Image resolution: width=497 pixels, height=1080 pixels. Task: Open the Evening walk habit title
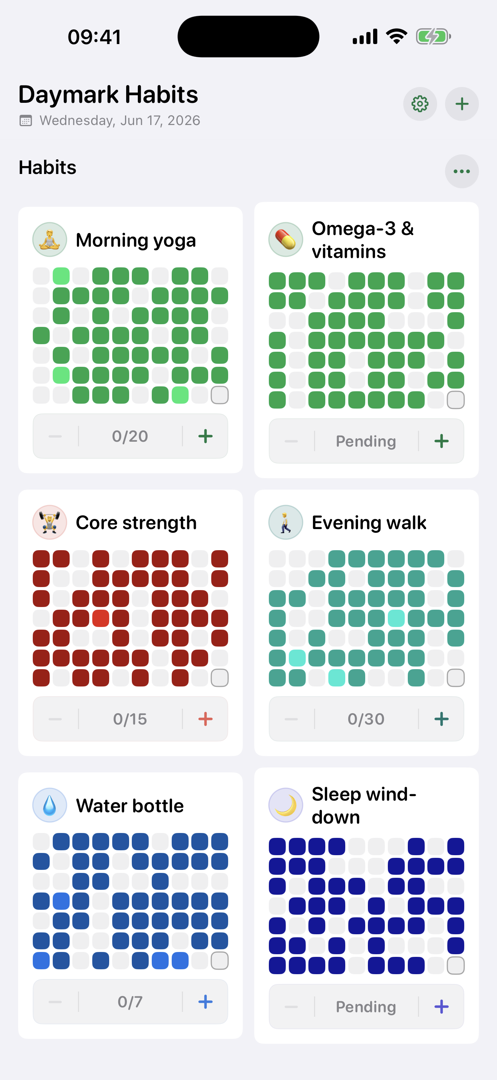pyautogui.click(x=369, y=523)
